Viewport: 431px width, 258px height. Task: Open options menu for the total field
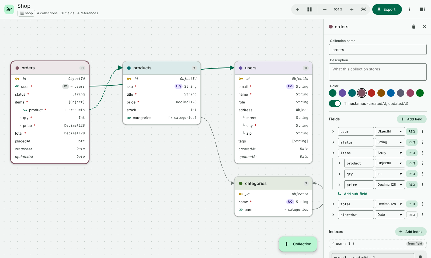pos(422,204)
